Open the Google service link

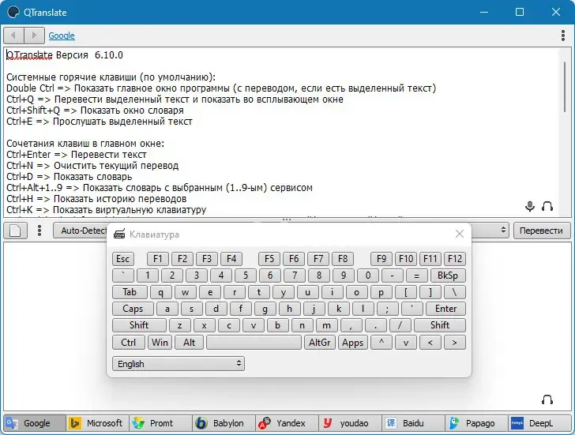pos(62,36)
